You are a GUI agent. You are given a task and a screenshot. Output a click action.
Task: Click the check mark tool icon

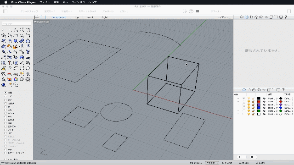pyautogui.click(x=22, y=63)
